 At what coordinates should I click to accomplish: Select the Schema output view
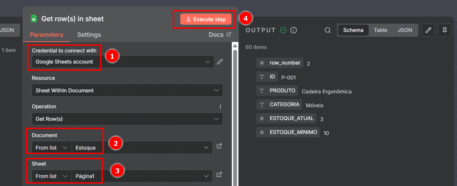[x=353, y=30]
